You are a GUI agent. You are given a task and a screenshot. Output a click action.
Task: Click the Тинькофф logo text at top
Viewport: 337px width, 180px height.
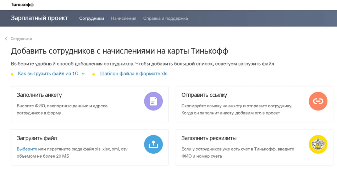click(x=22, y=5)
